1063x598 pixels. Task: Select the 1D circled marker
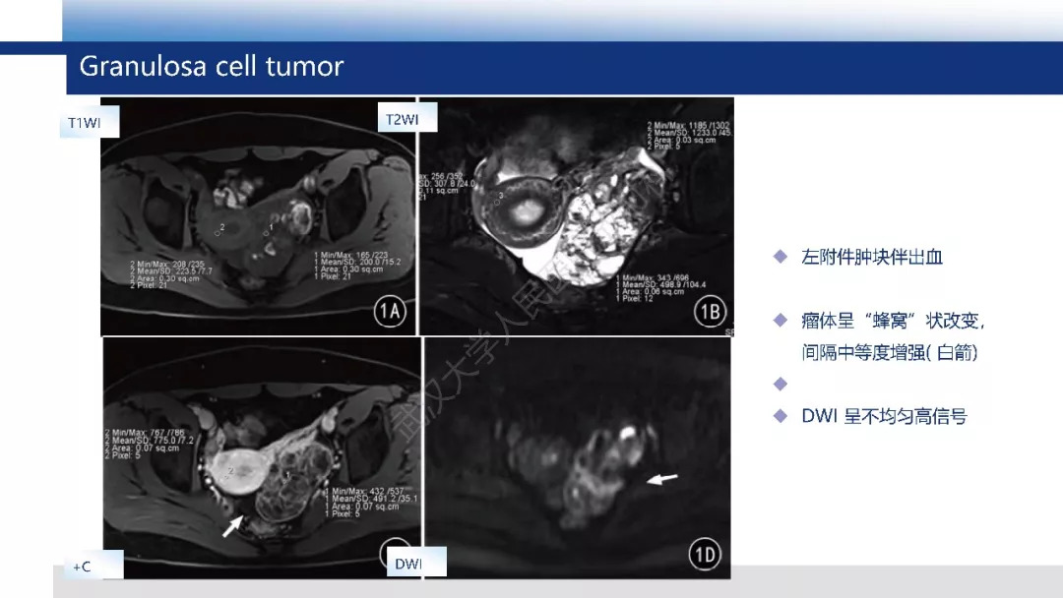(x=705, y=554)
